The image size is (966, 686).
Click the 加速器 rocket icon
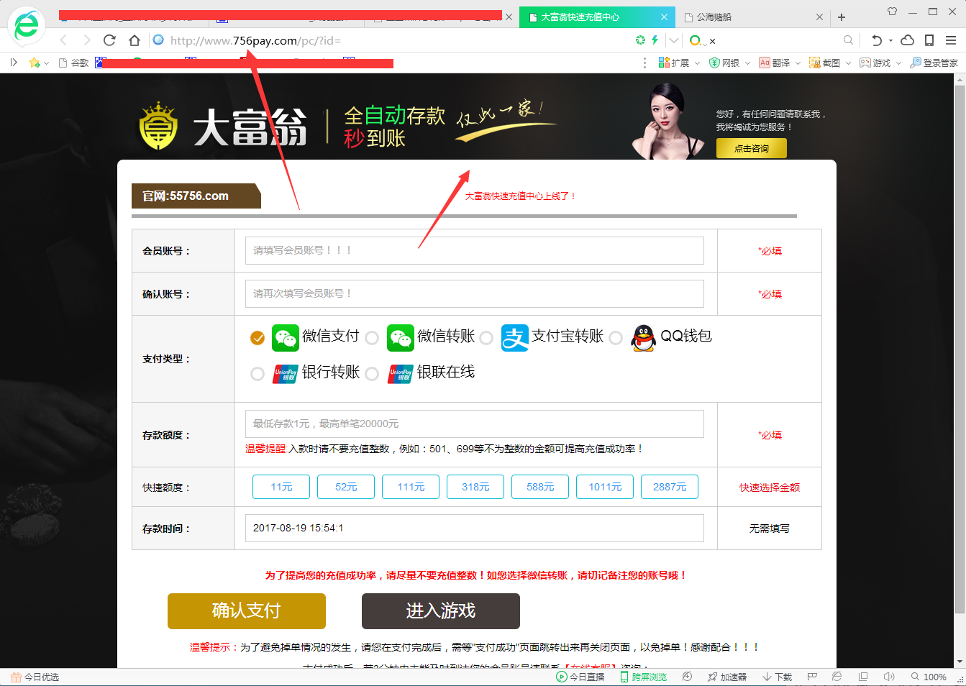tap(712, 677)
